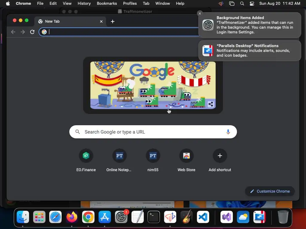Open the Window menu
This screenshot has width=306, height=229.
tap(163, 3)
